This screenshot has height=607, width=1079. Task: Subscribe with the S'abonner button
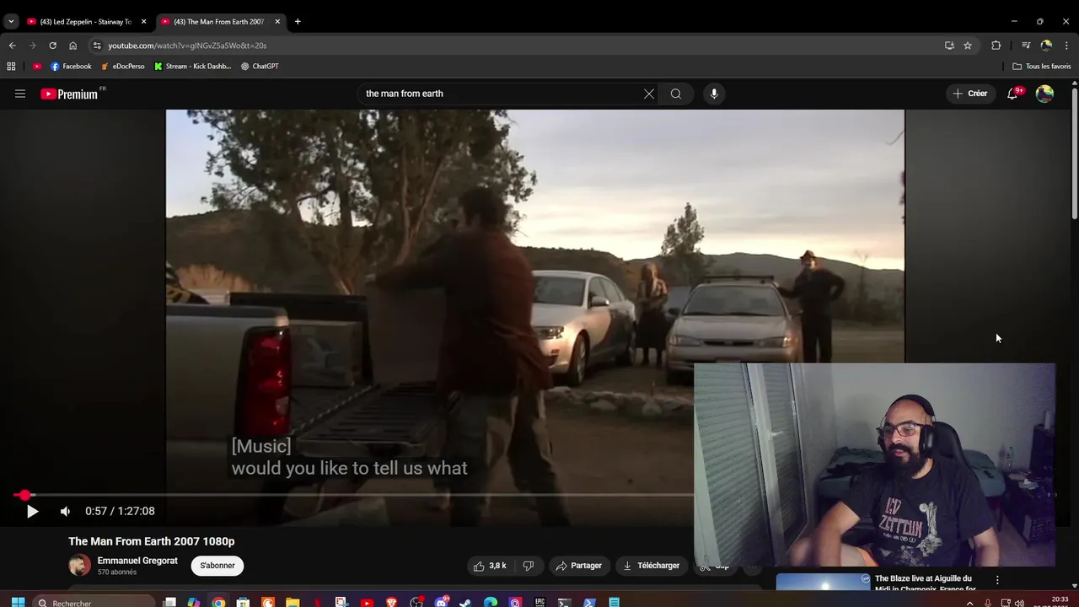click(x=217, y=566)
